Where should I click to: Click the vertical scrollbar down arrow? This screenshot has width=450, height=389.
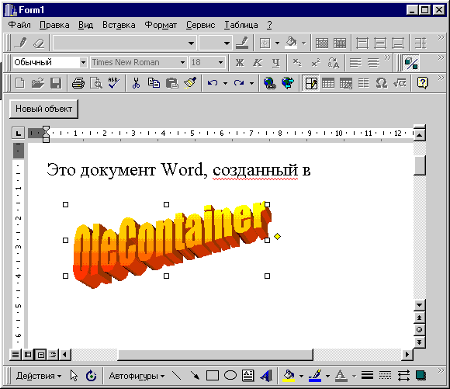tap(419, 305)
